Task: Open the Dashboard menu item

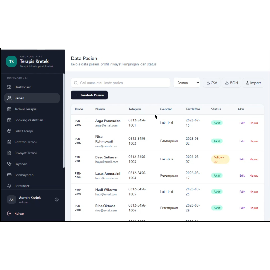Action: 32,87
